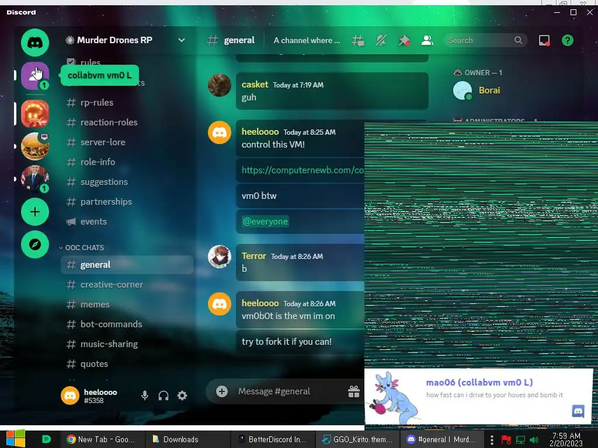Toggle headphones deafen
Screen dimensions: 598x448
[x=164, y=395]
